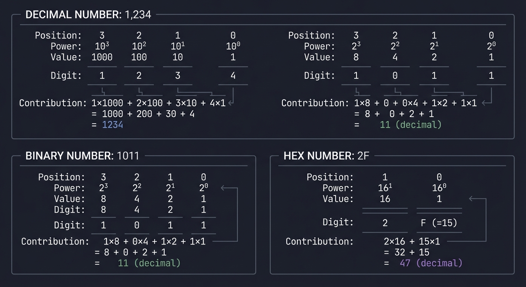Click the DECIMAL NUMBER: 1,234 heading

[x=88, y=15]
